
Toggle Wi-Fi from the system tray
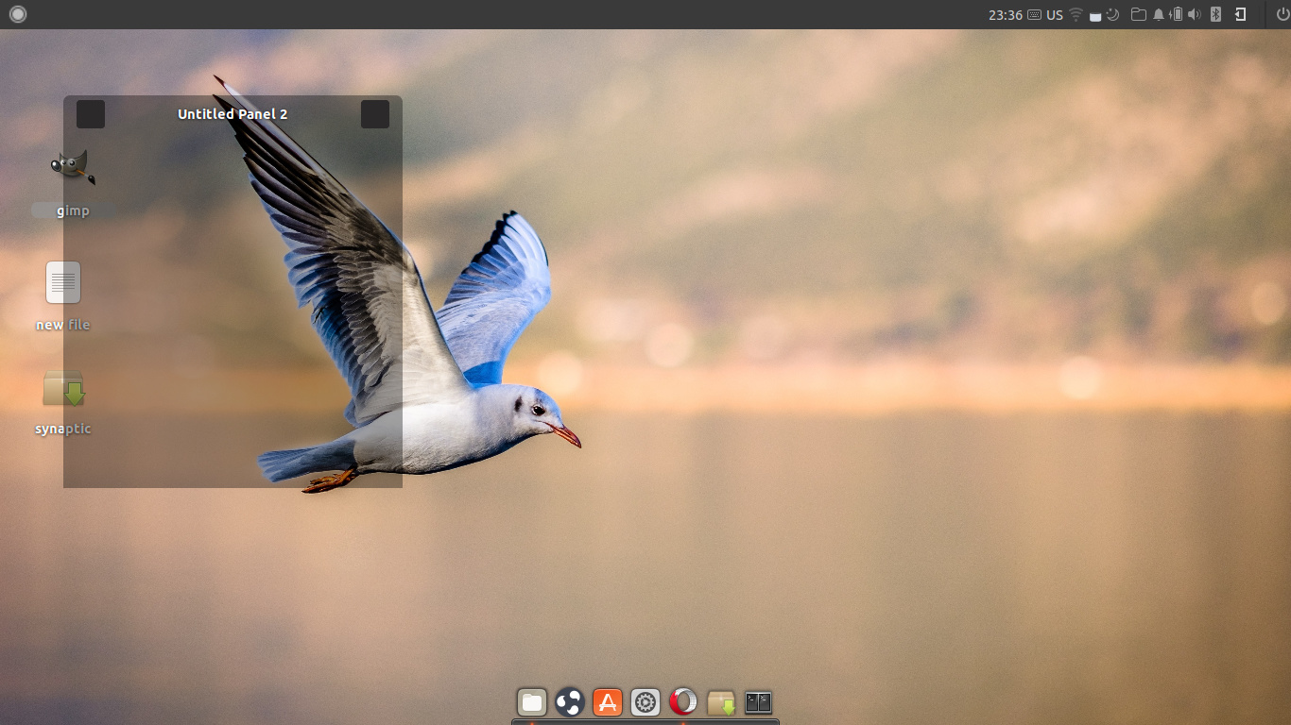click(x=1076, y=14)
